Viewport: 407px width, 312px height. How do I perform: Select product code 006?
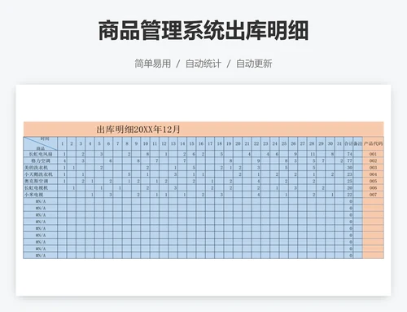click(373, 188)
